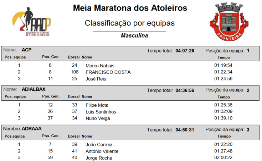The image size is (262, 161).
Task: Click the Meia Maratona dos Atoleiros title
Action: [130, 8]
